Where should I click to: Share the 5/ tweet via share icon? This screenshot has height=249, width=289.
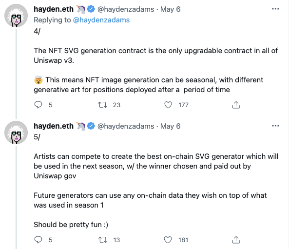pos(236,240)
